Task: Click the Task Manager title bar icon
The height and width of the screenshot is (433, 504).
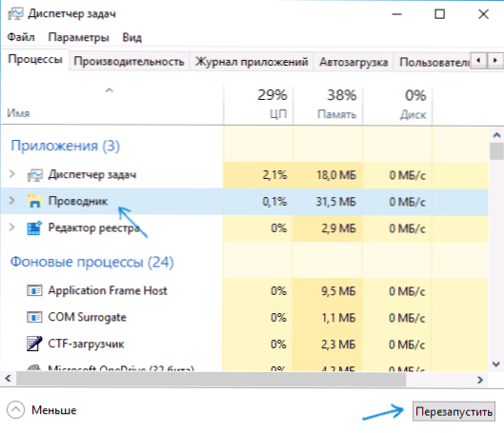Action: [15, 14]
